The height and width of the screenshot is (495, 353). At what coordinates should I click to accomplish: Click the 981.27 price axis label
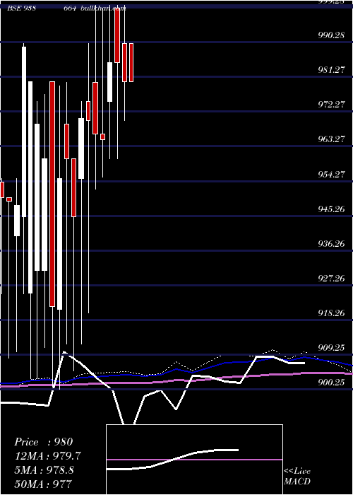click(331, 70)
